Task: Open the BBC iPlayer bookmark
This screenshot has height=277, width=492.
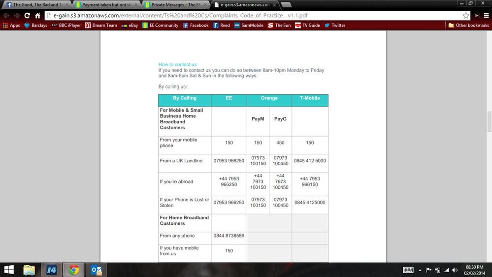Action: pyautogui.click(x=66, y=25)
